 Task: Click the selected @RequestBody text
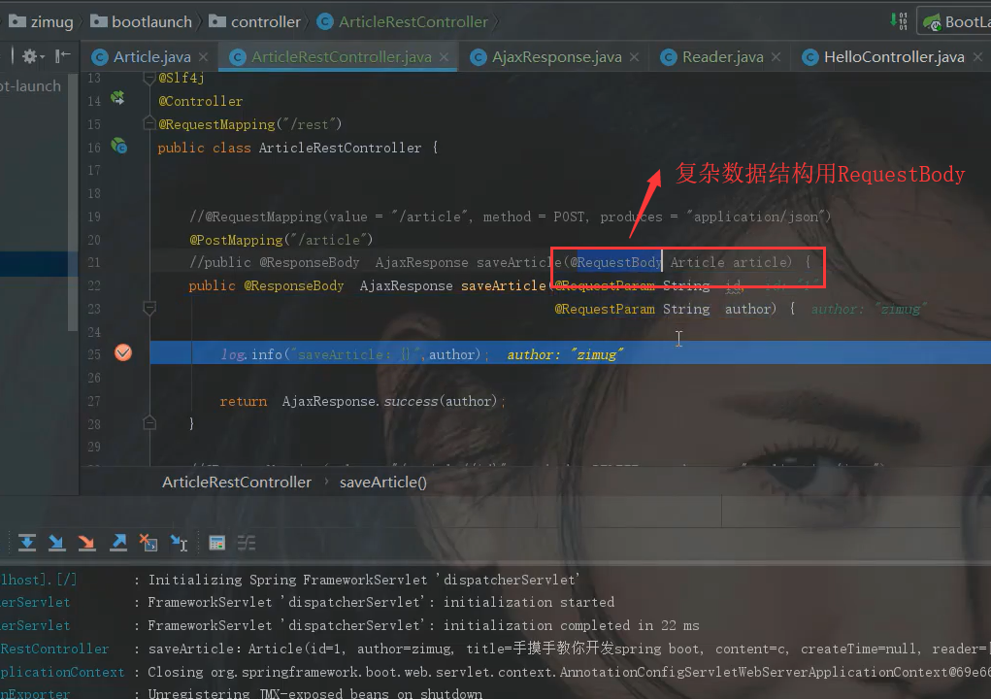tap(619, 262)
